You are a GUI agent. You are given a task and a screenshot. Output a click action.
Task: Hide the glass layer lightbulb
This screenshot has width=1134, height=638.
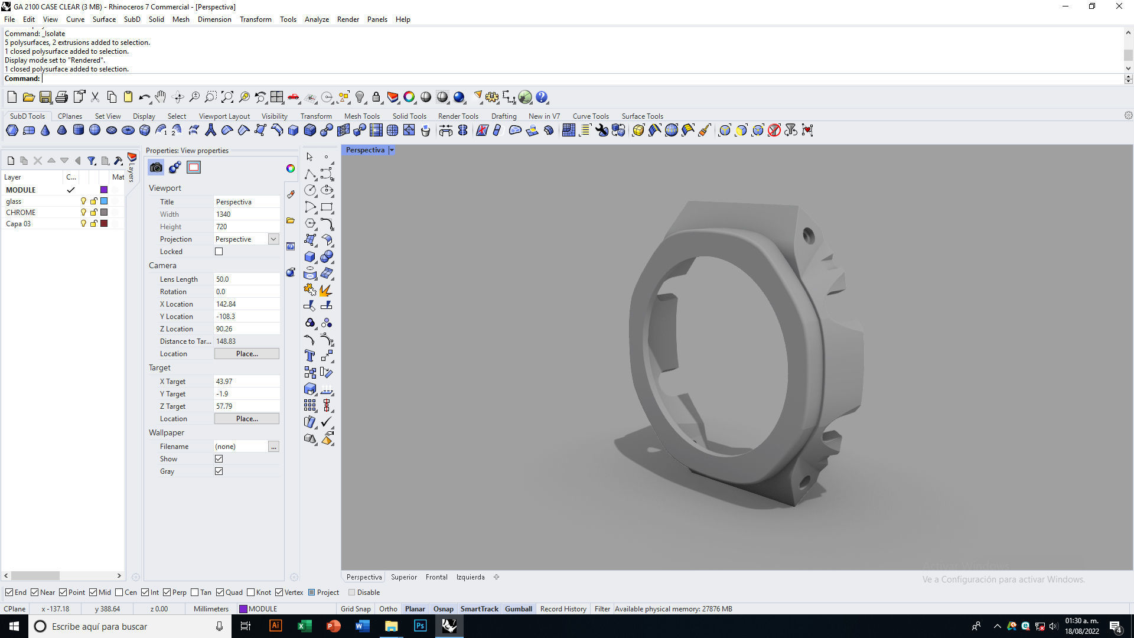point(83,201)
